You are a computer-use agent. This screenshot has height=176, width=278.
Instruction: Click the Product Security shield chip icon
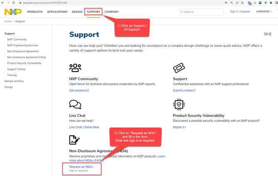(x=179, y=104)
